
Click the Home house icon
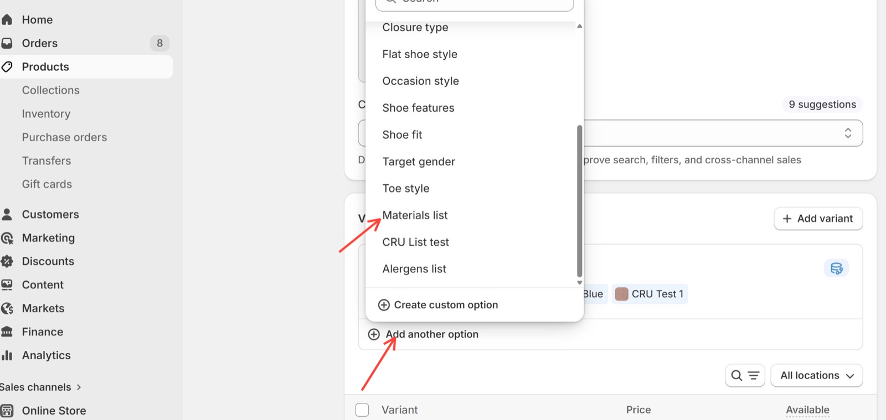coord(7,20)
